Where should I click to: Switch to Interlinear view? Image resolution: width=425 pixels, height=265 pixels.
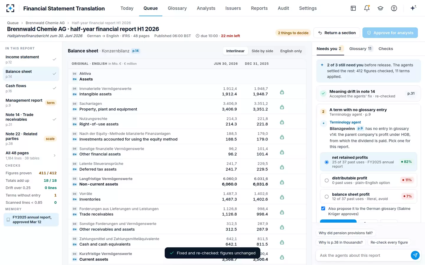click(235, 51)
